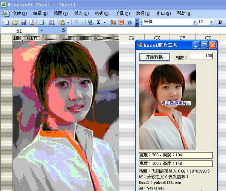Image resolution: width=226 pixels, height=191 pixels.
Task: Open the font name dropdown 宋体
Action: point(194,22)
